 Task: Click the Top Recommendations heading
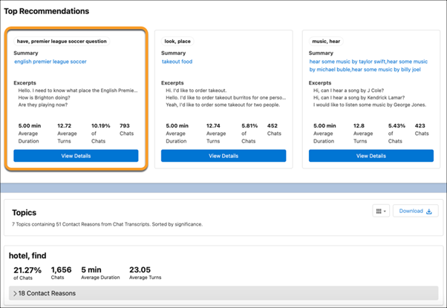coord(46,11)
